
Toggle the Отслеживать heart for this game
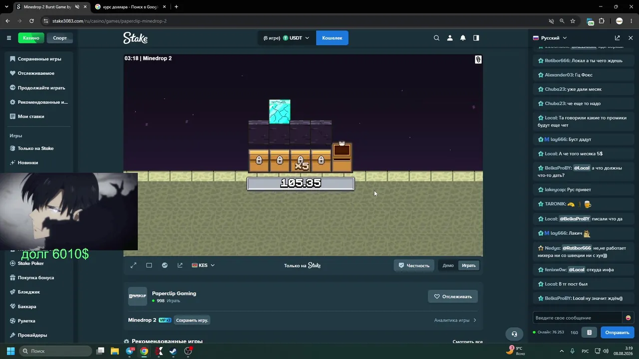453,296
